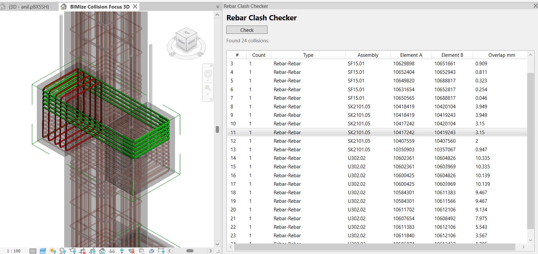Toggle the Show Crop Region icon
538x254 pixels.
tap(92, 251)
